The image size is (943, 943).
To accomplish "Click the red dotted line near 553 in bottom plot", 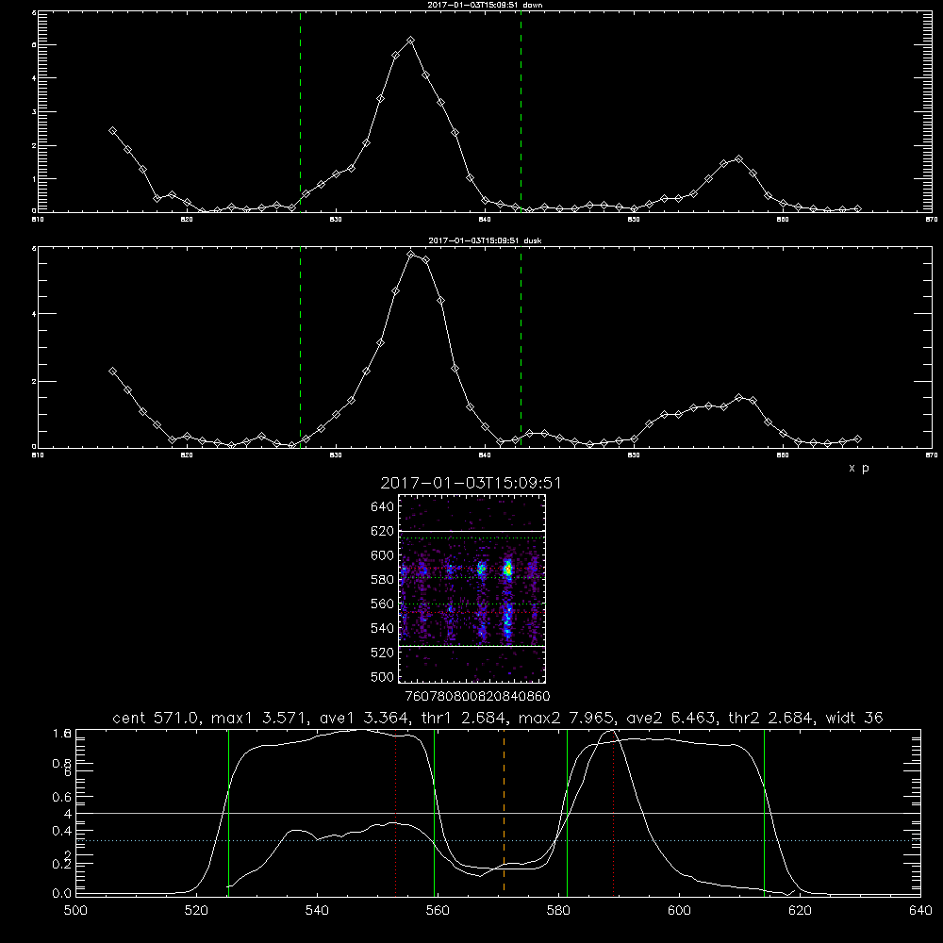I will coord(396,812).
